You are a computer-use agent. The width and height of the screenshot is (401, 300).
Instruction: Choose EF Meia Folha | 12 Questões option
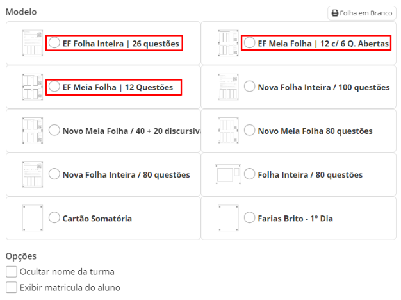coord(54,87)
